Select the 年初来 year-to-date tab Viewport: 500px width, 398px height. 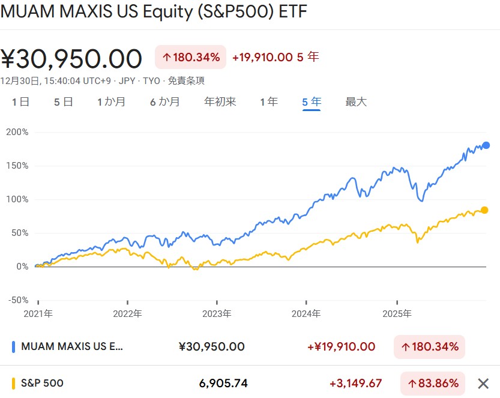pyautogui.click(x=220, y=102)
